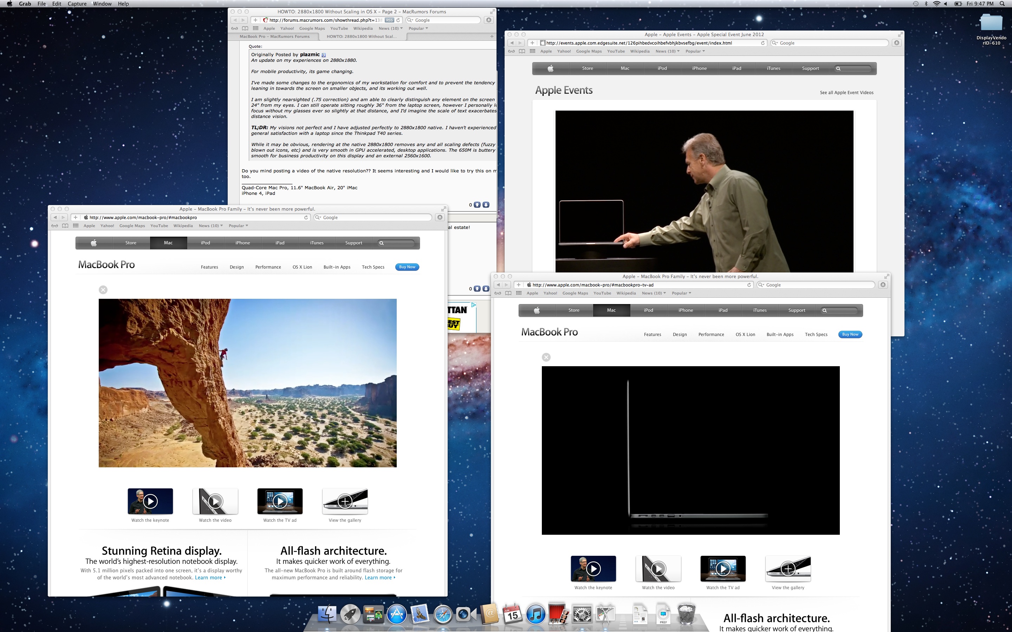Viewport: 1012px width, 632px height.
Task: Click the Reading List glasses icon in MacRumors window
Action: [x=235, y=28]
